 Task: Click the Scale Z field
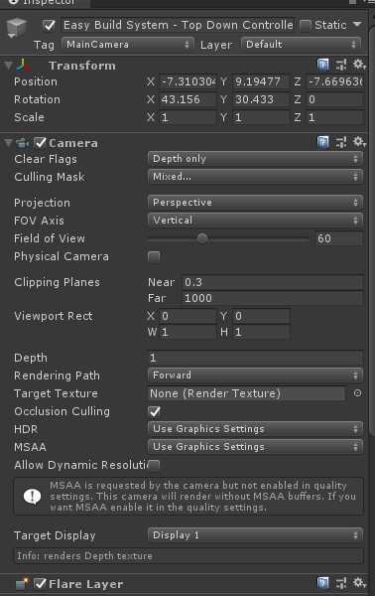[x=335, y=117]
